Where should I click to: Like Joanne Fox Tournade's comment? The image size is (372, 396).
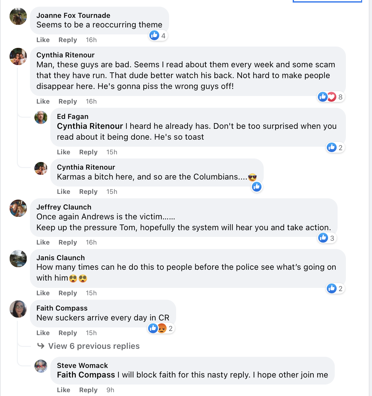43,40
